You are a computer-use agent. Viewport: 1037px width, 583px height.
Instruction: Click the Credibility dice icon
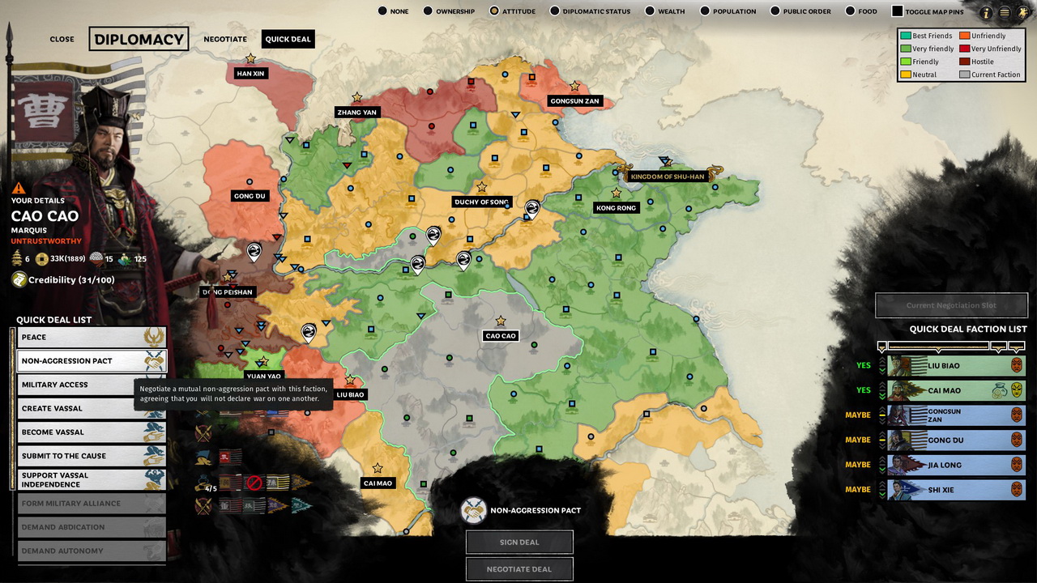pos(19,279)
